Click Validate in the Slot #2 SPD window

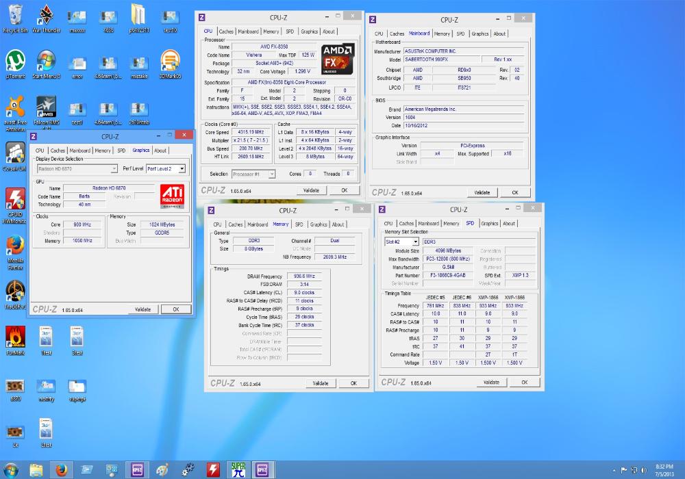pyautogui.click(x=491, y=382)
